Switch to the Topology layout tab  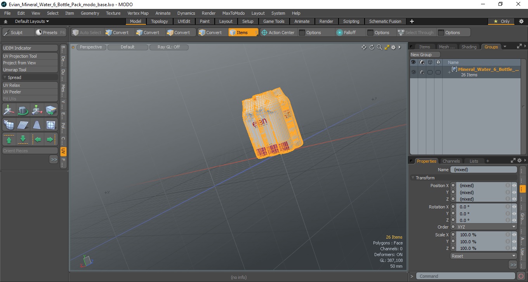(x=160, y=21)
